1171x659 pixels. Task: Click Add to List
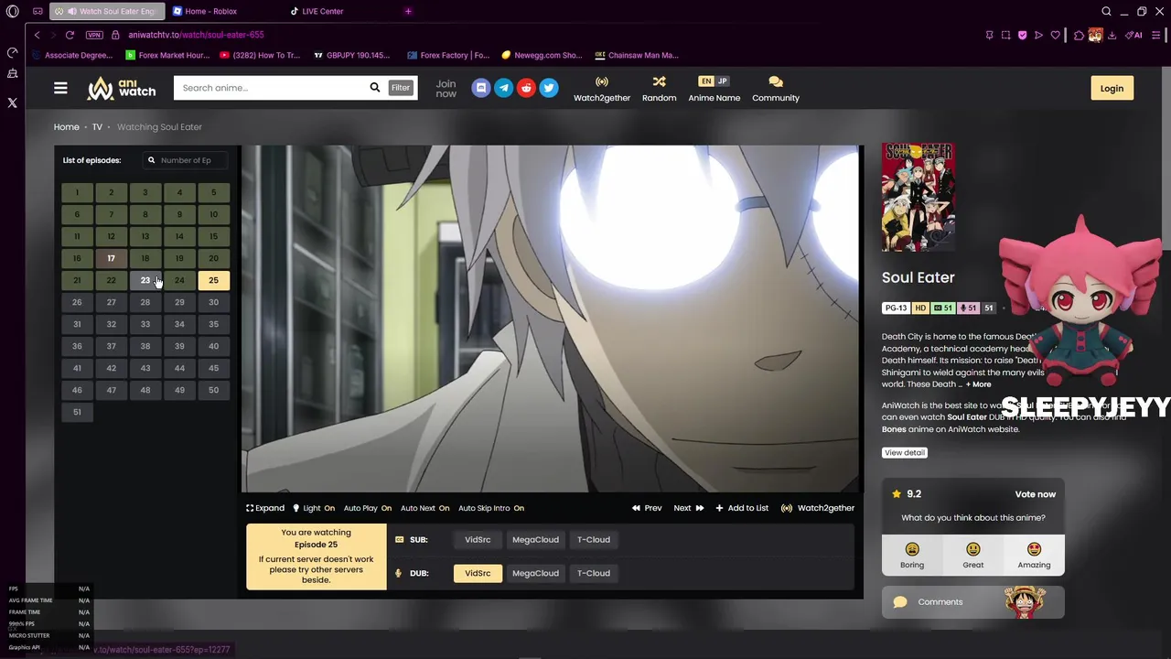click(742, 508)
